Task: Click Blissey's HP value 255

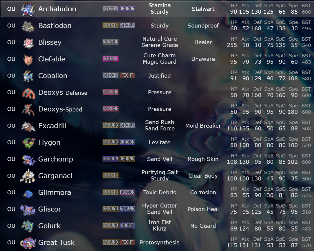Action: (232, 45)
